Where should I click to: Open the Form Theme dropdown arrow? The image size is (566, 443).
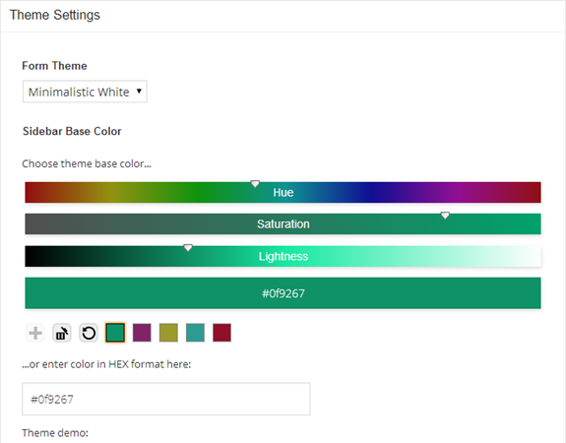pos(139,92)
